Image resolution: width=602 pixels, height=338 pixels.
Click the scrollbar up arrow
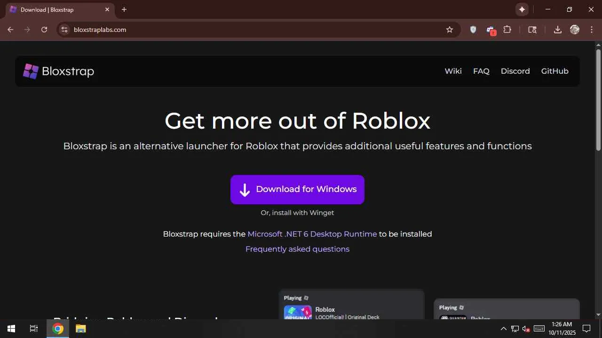[598, 45]
